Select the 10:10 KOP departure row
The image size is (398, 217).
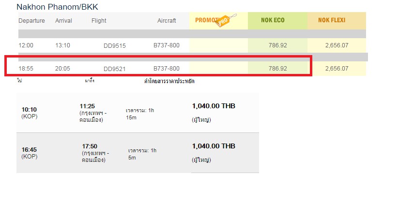pos(138,113)
